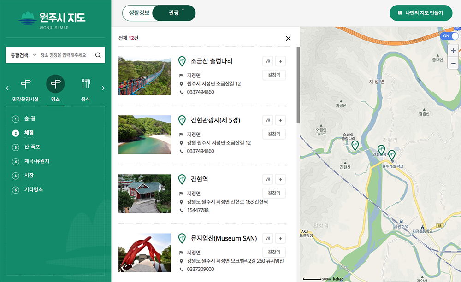Screen dimensions: 461x282
Task: Click the marker icon beside 간현역
Action: [x=182, y=179]
